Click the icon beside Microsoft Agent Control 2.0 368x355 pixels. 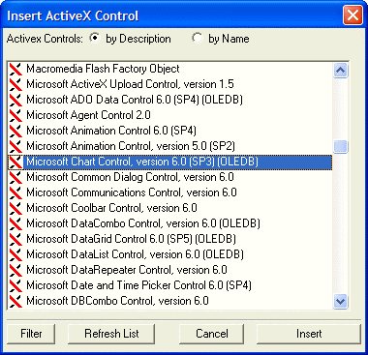click(15, 115)
